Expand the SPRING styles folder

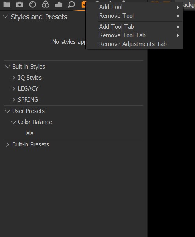coord(13,100)
